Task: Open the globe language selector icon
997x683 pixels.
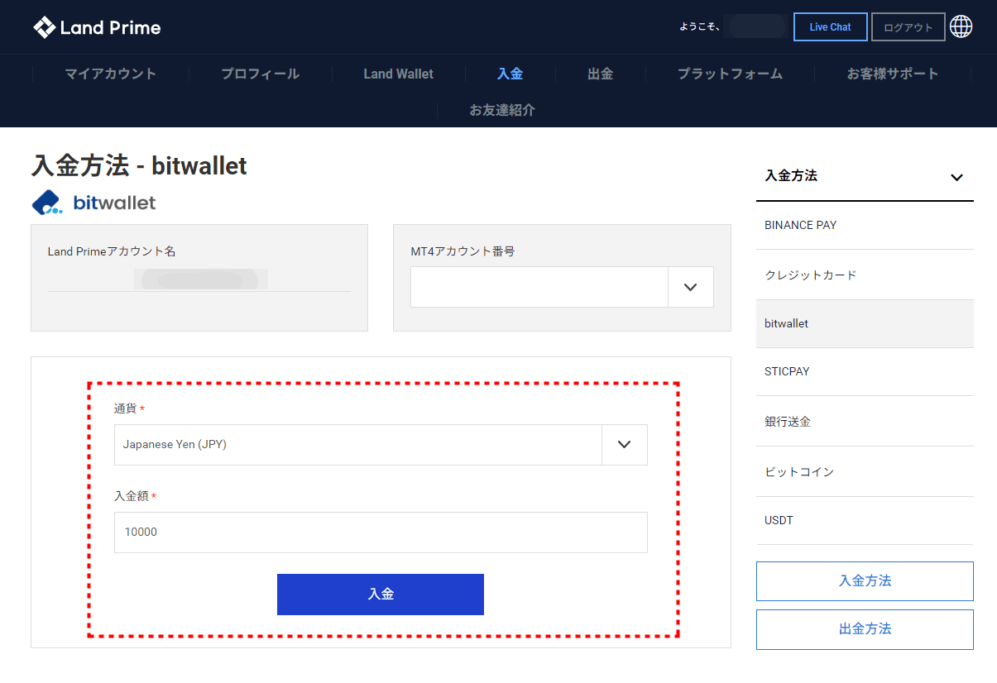Action: click(961, 26)
